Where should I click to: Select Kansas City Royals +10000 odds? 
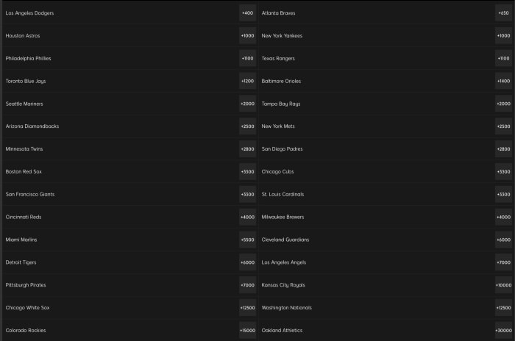pos(503,285)
